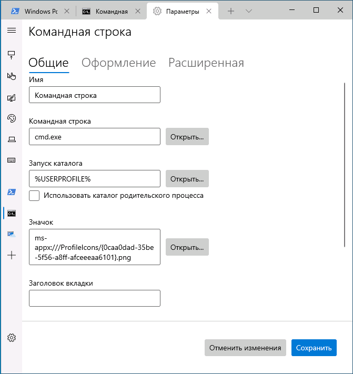The height and width of the screenshot is (374, 353).
Task: Select the Windows PowerShell profile icon
Action: 12,192
